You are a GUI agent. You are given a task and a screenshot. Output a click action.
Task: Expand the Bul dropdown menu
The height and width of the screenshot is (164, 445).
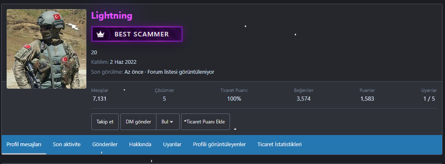(168, 122)
